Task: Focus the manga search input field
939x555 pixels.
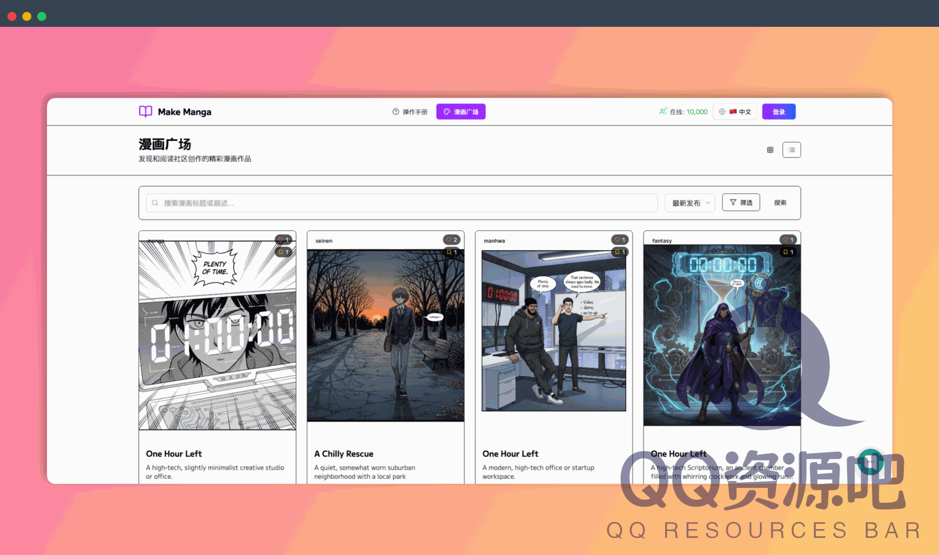Action: click(401, 203)
